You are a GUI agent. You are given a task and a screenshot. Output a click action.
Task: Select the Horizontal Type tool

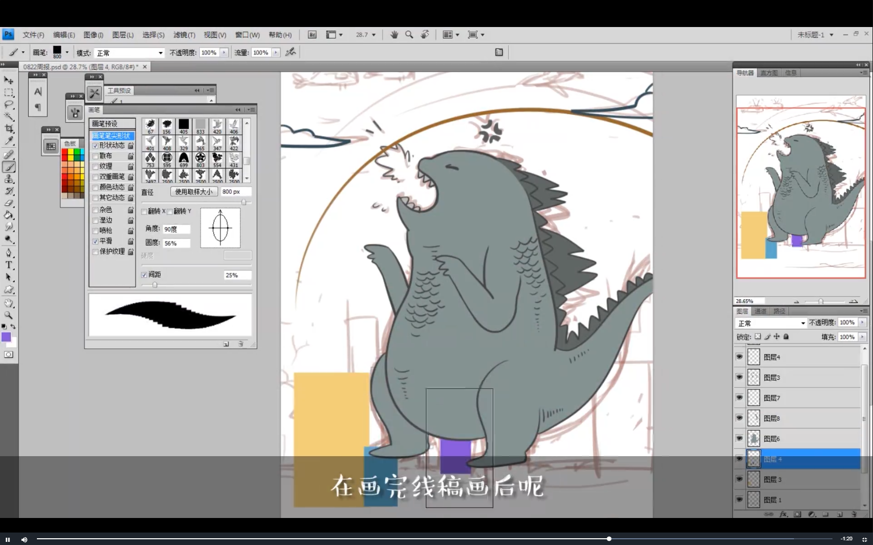(x=9, y=265)
